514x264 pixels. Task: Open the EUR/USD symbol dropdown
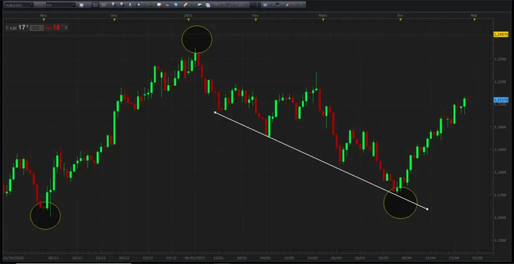tap(18, 5)
